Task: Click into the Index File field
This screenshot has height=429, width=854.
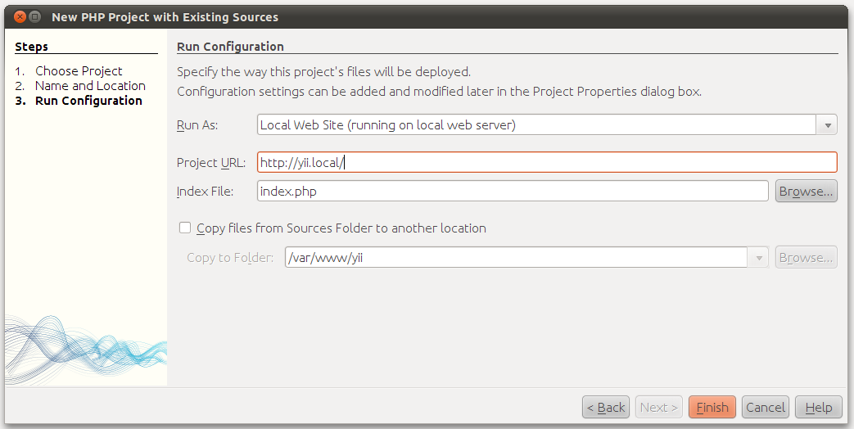Action: click(513, 192)
